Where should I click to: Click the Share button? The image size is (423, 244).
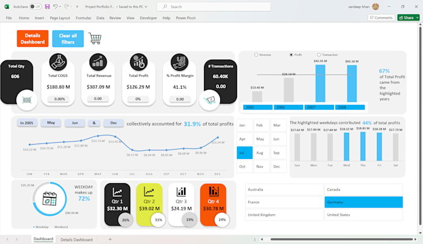click(406, 17)
